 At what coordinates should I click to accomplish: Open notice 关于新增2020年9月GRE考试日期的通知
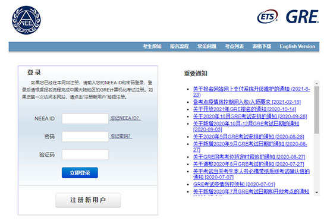click(x=250, y=147)
